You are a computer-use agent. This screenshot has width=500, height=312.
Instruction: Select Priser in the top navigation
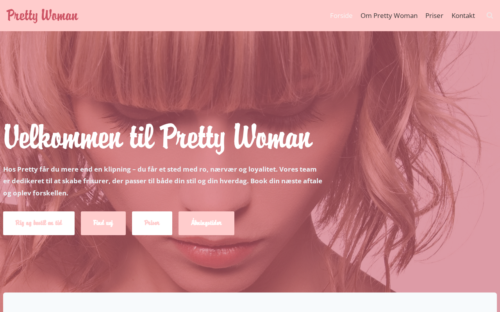434,16
